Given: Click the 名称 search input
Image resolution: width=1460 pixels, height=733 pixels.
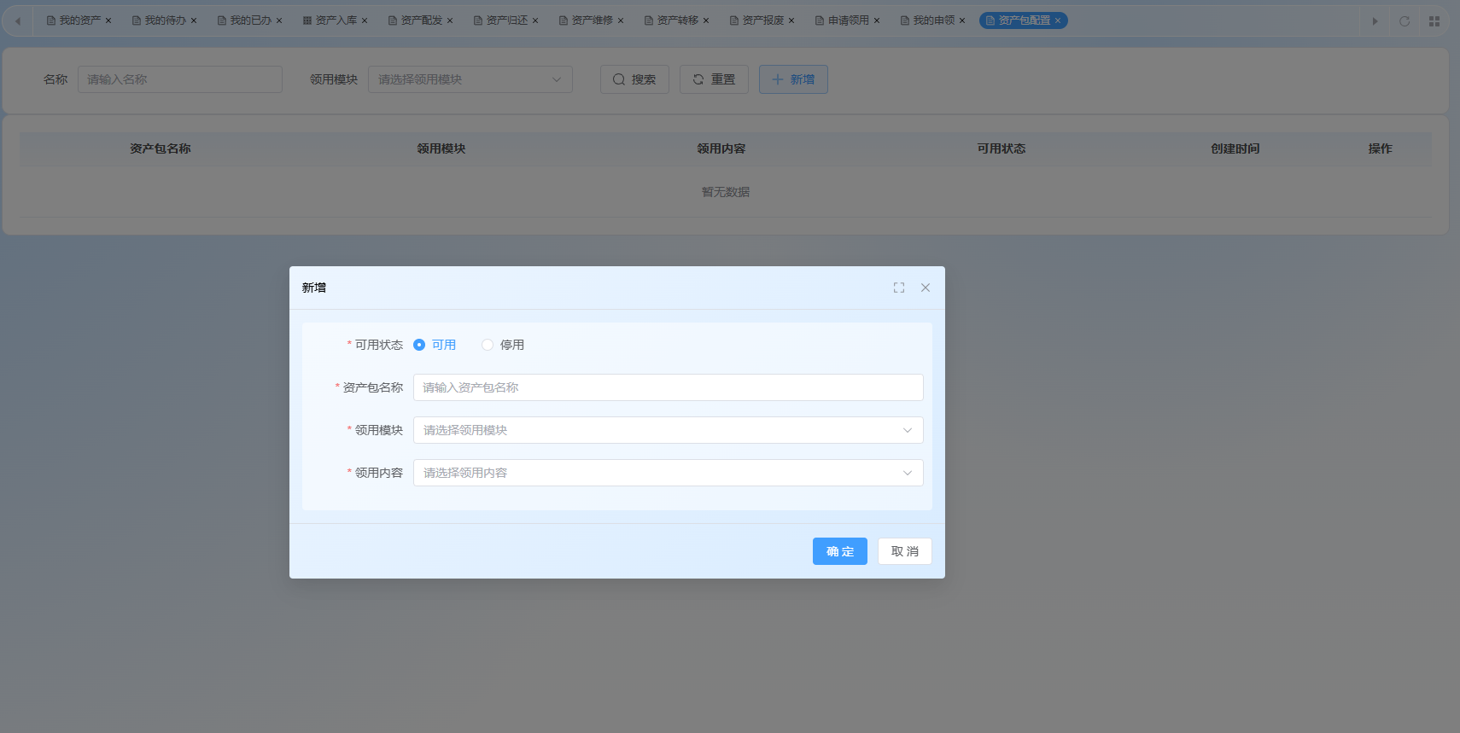Looking at the screenshot, I should pyautogui.click(x=180, y=79).
